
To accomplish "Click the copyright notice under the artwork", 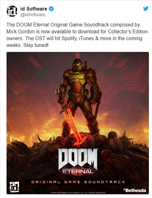I will pyautogui.click(x=77, y=193).
